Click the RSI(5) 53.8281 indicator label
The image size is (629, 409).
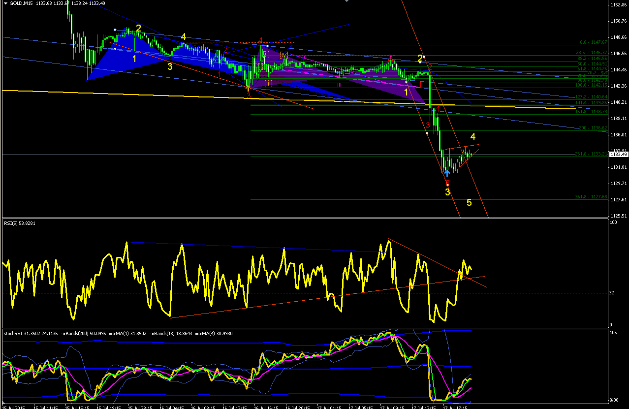point(20,223)
